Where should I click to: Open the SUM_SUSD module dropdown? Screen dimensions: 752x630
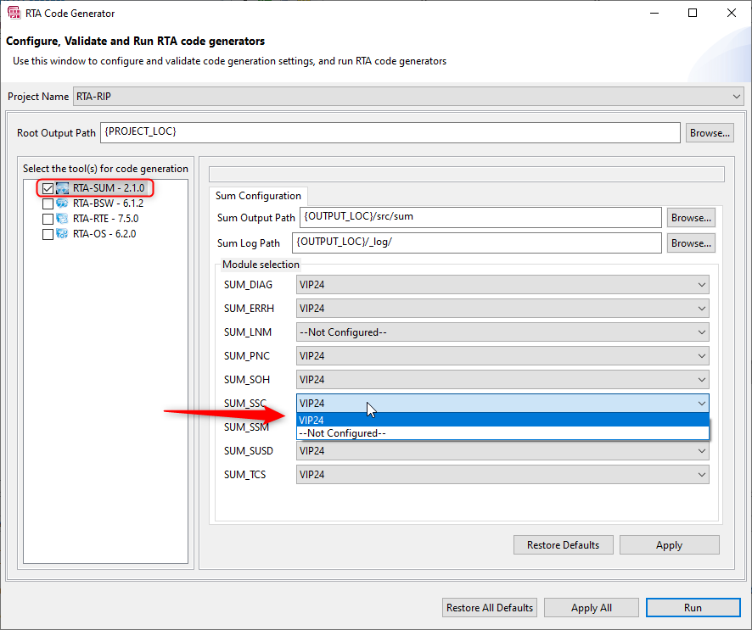pyautogui.click(x=502, y=451)
